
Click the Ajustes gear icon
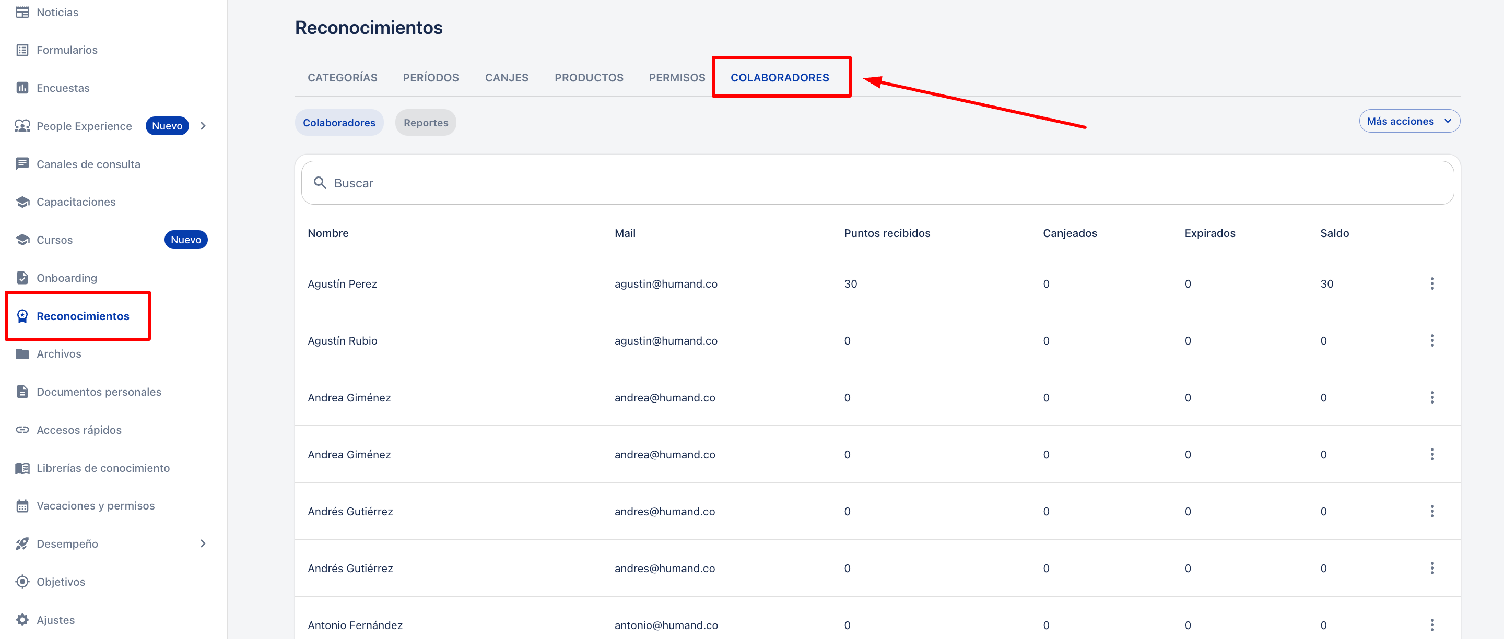(x=22, y=620)
